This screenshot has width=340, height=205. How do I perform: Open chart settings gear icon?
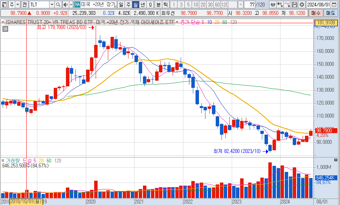click(302, 5)
